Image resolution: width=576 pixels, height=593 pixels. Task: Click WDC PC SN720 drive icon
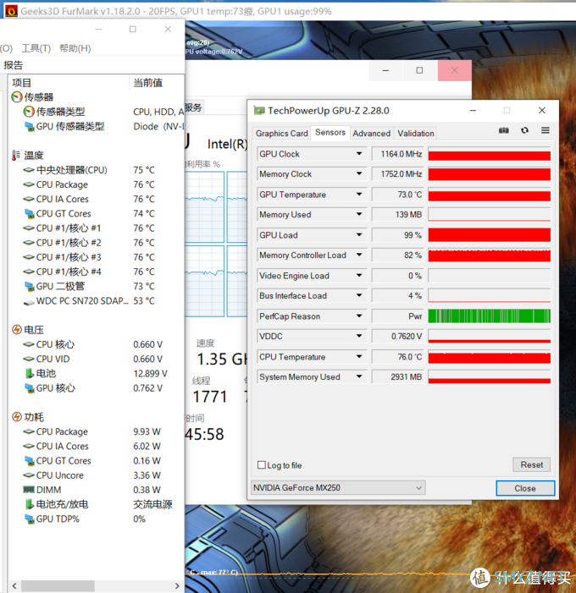[29, 302]
